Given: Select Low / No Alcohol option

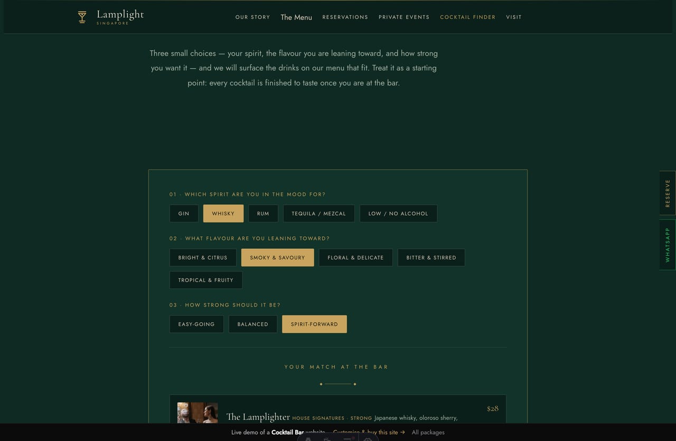Looking at the screenshot, I should click(398, 214).
